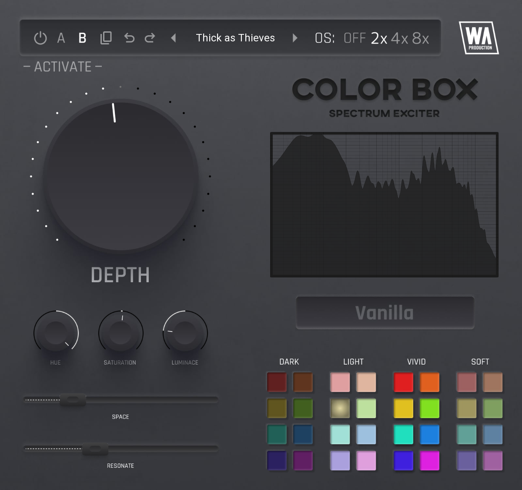Click the undo arrow icon

(128, 38)
